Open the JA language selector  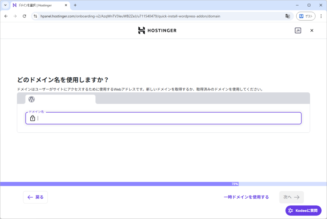298,31
